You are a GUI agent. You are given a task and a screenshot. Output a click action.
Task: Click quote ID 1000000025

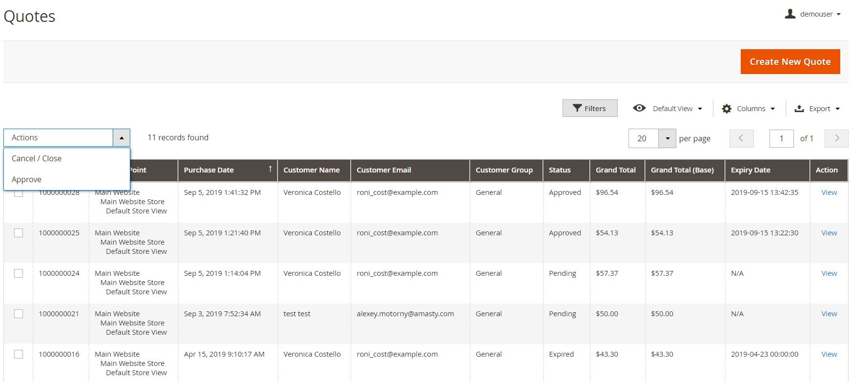point(59,233)
